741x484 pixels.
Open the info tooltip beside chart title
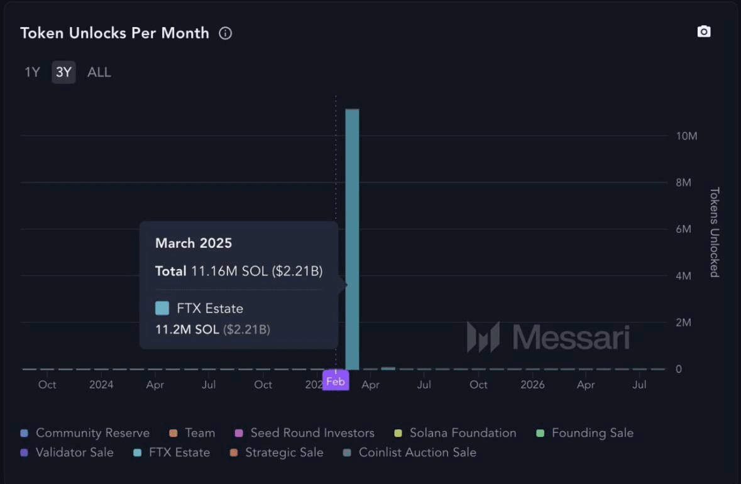tap(225, 34)
